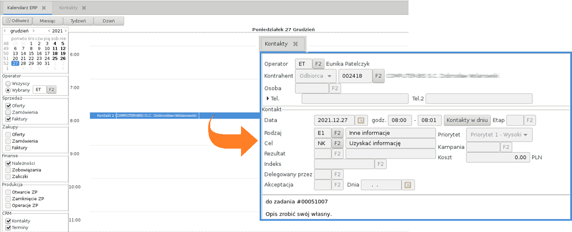The image size is (572, 232).
Task: Enable Zamknięcie ZP checkbox
Action: pyautogui.click(x=8, y=199)
